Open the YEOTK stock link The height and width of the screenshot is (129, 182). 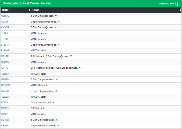click(5, 126)
